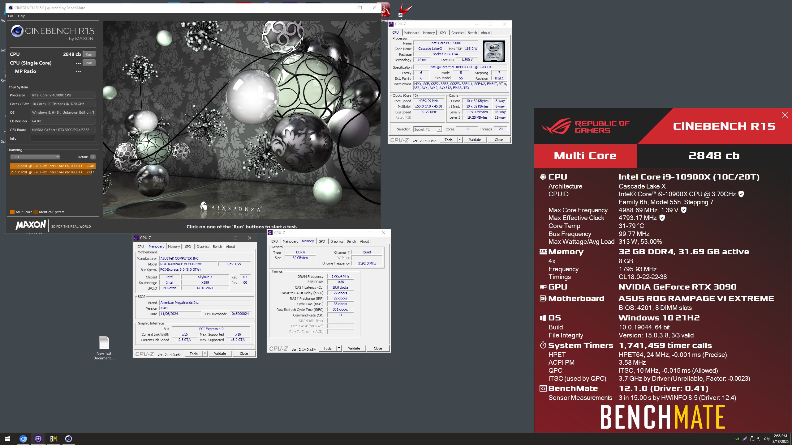Click the DRAM Frequency 1795.4 MHz value
The height and width of the screenshot is (445, 792).
coord(340,277)
